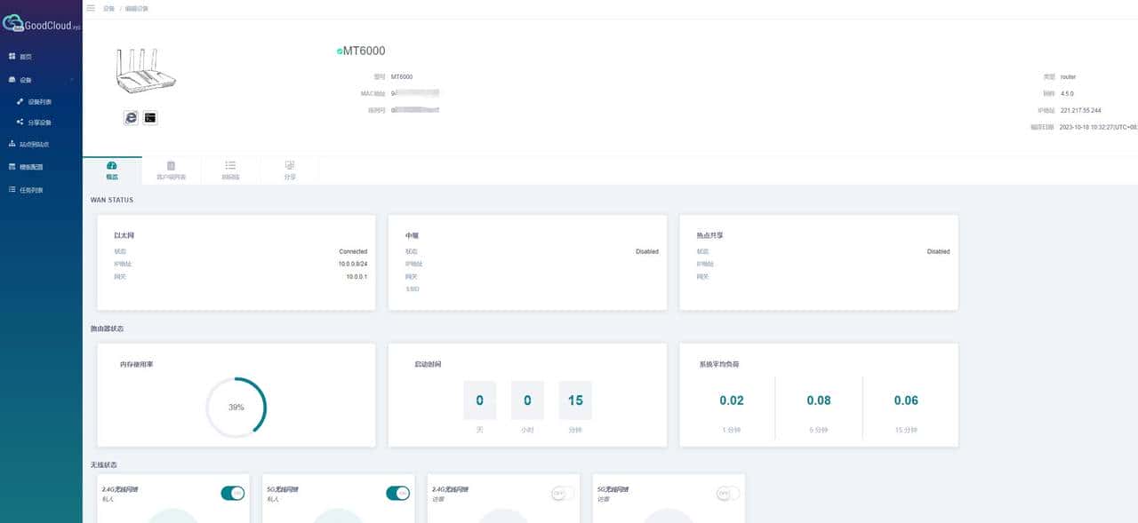Disable the 5G private wireless network toggle
Viewport: 1138px width, 523px height.
tap(397, 493)
